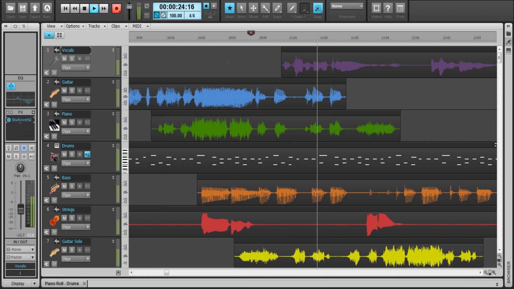Mute the Vocals track

[64, 59]
